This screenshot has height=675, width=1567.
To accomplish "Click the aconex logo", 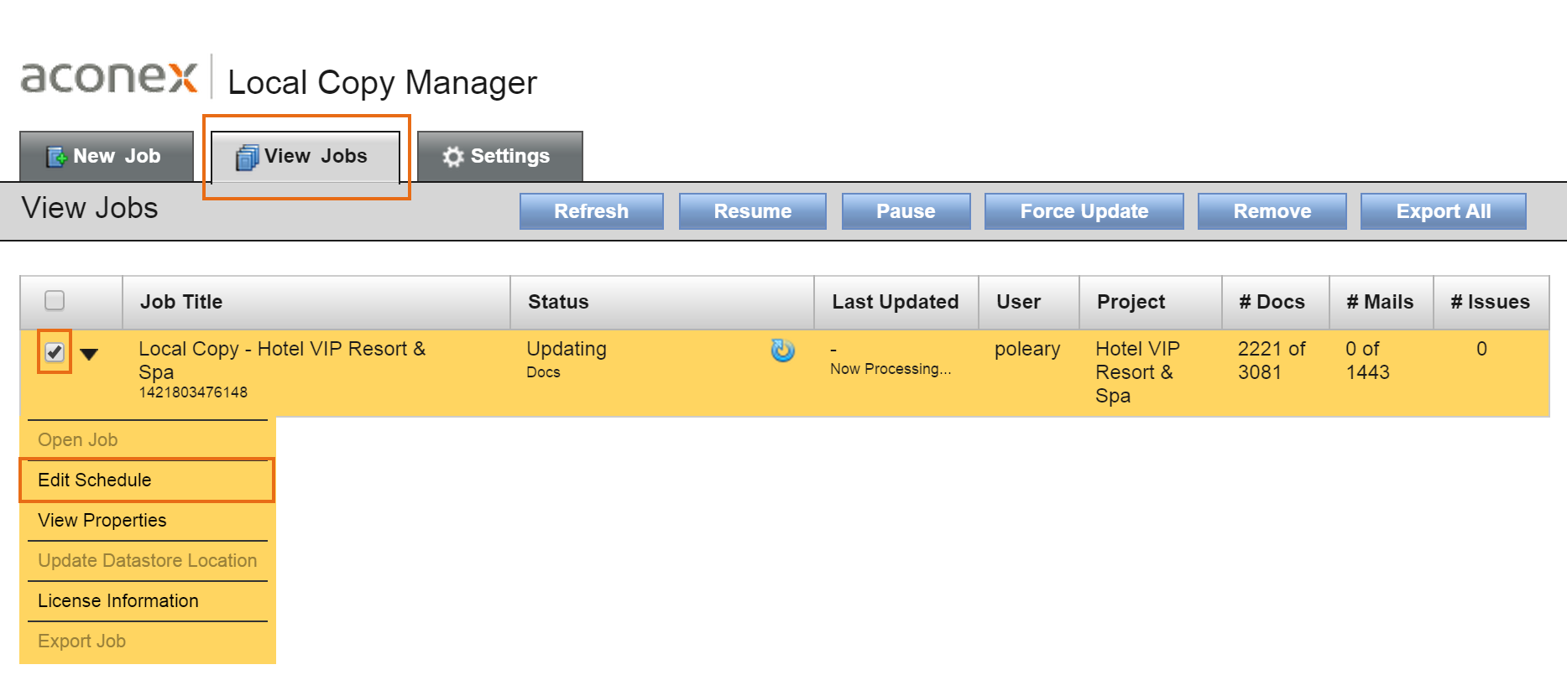I will pos(109,77).
